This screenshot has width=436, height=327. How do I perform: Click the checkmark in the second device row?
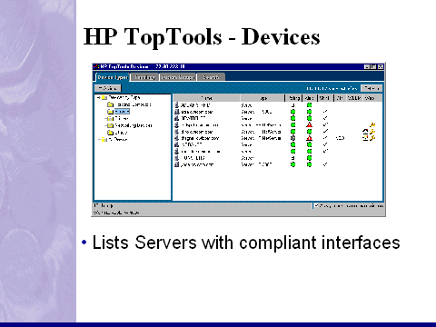click(x=325, y=112)
